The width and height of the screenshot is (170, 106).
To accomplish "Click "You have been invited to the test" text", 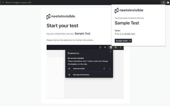I will 129,18.
